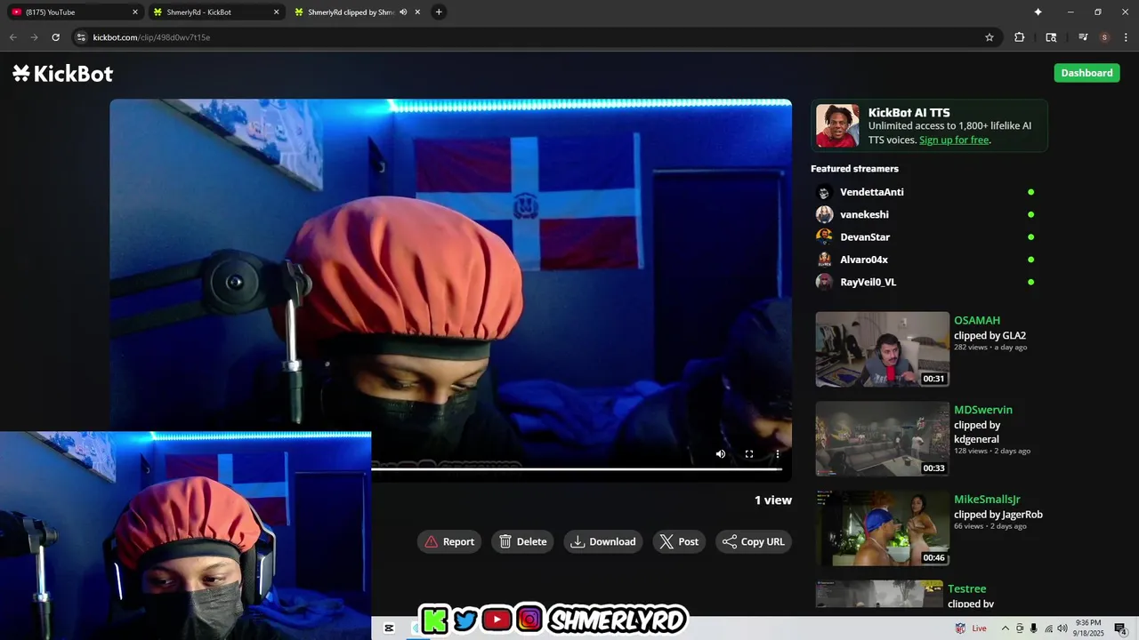Click the KickBot logo
1139x640 pixels.
click(63, 74)
